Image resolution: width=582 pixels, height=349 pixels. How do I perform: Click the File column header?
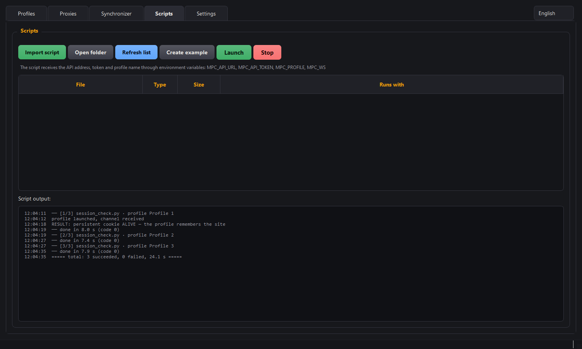click(x=80, y=85)
